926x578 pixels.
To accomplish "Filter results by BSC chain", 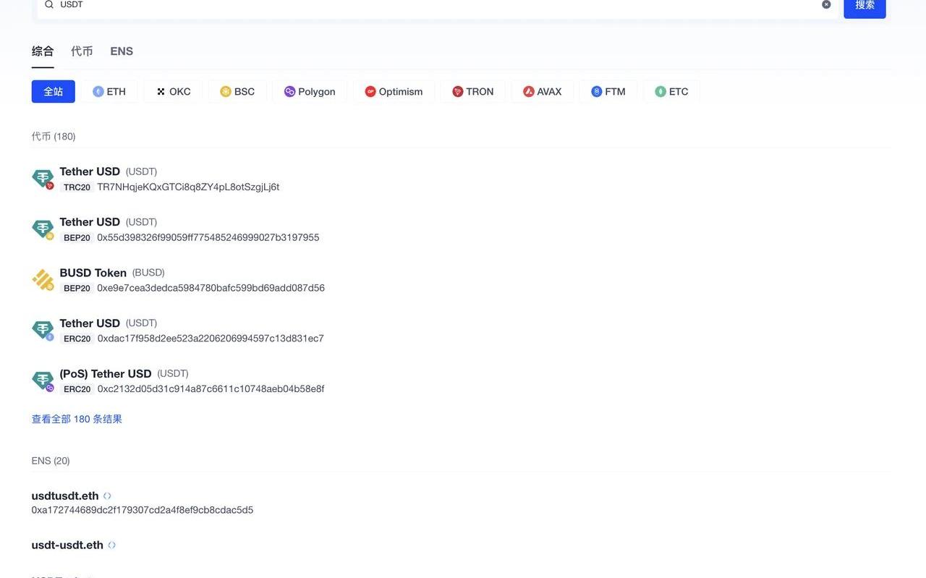I will point(237,92).
